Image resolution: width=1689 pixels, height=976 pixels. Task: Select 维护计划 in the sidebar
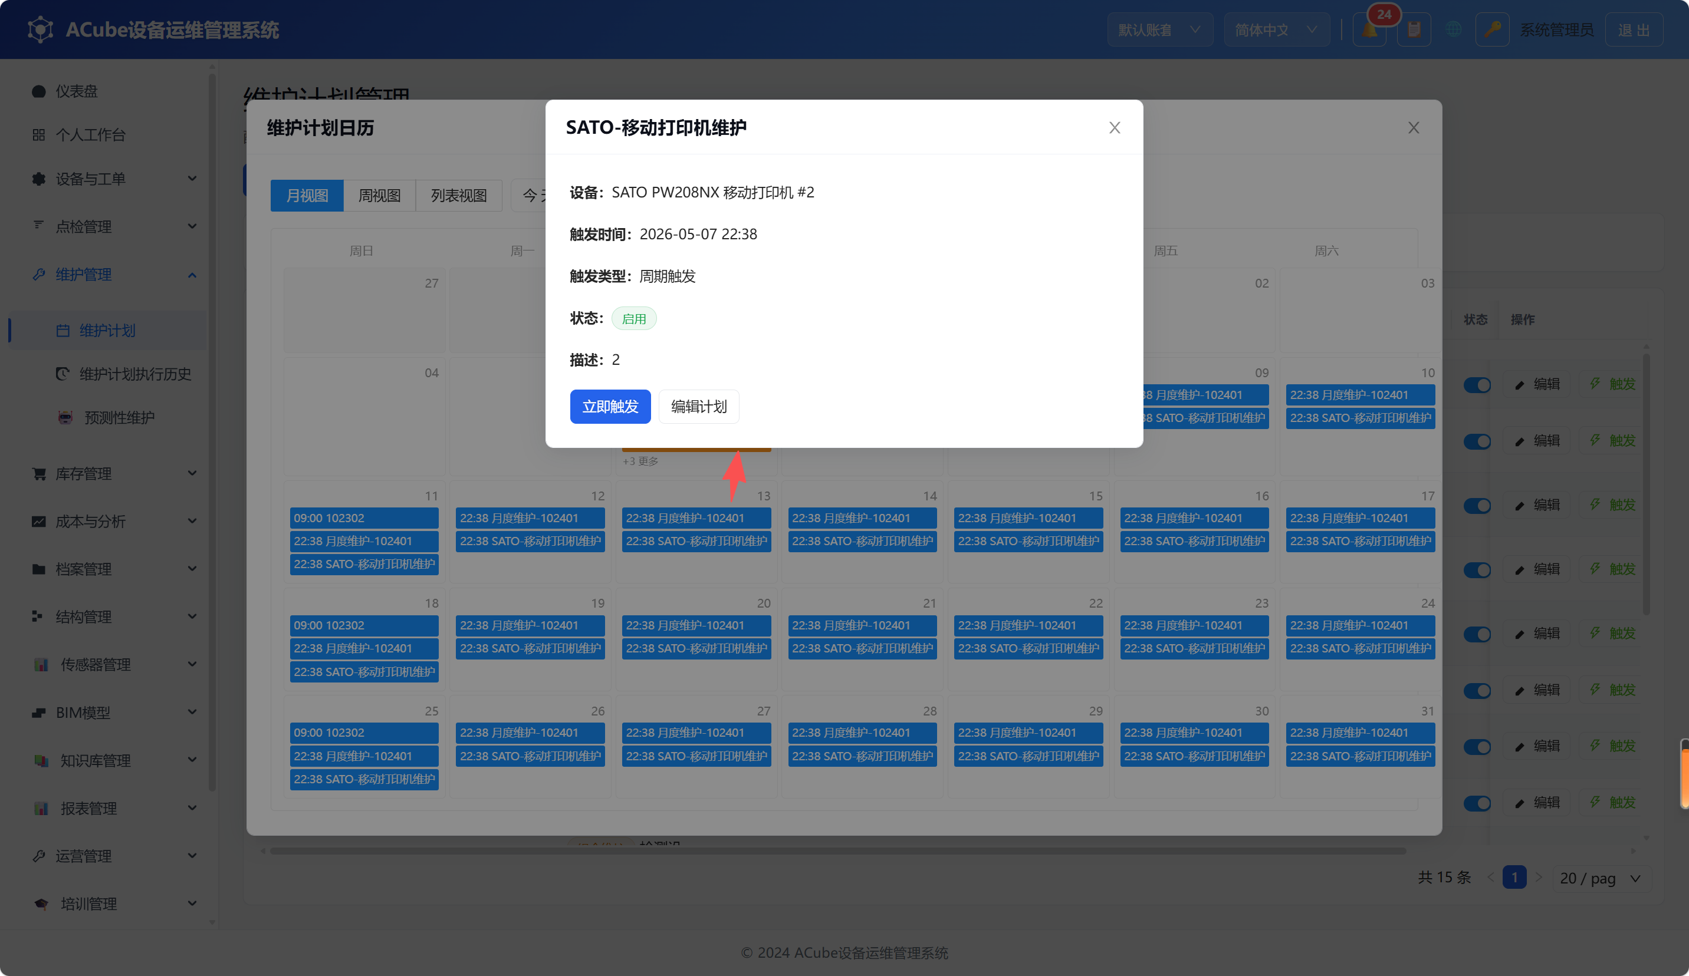pos(107,330)
